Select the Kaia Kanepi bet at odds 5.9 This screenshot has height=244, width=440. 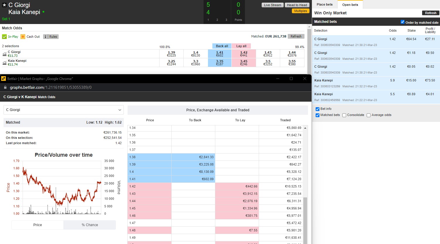[x=376, y=83]
